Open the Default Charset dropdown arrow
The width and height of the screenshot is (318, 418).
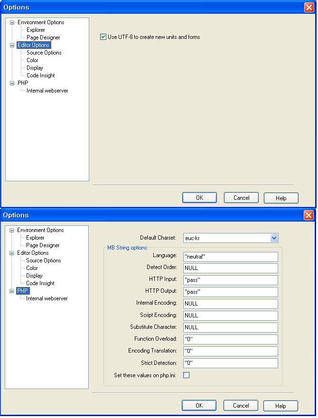click(x=274, y=238)
